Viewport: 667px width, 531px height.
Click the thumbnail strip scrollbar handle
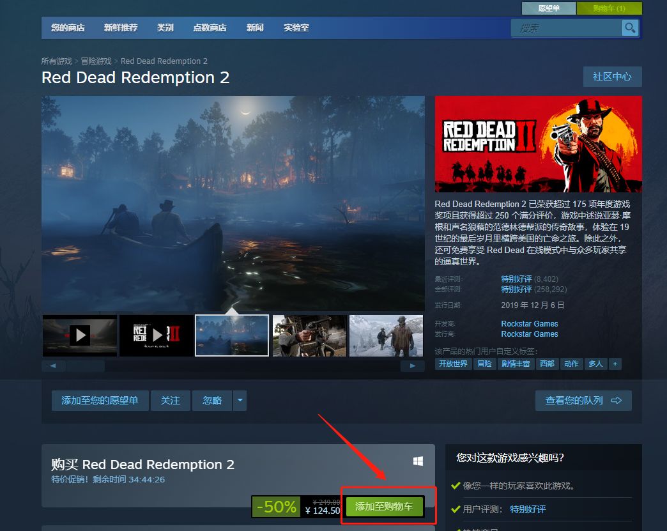86,366
